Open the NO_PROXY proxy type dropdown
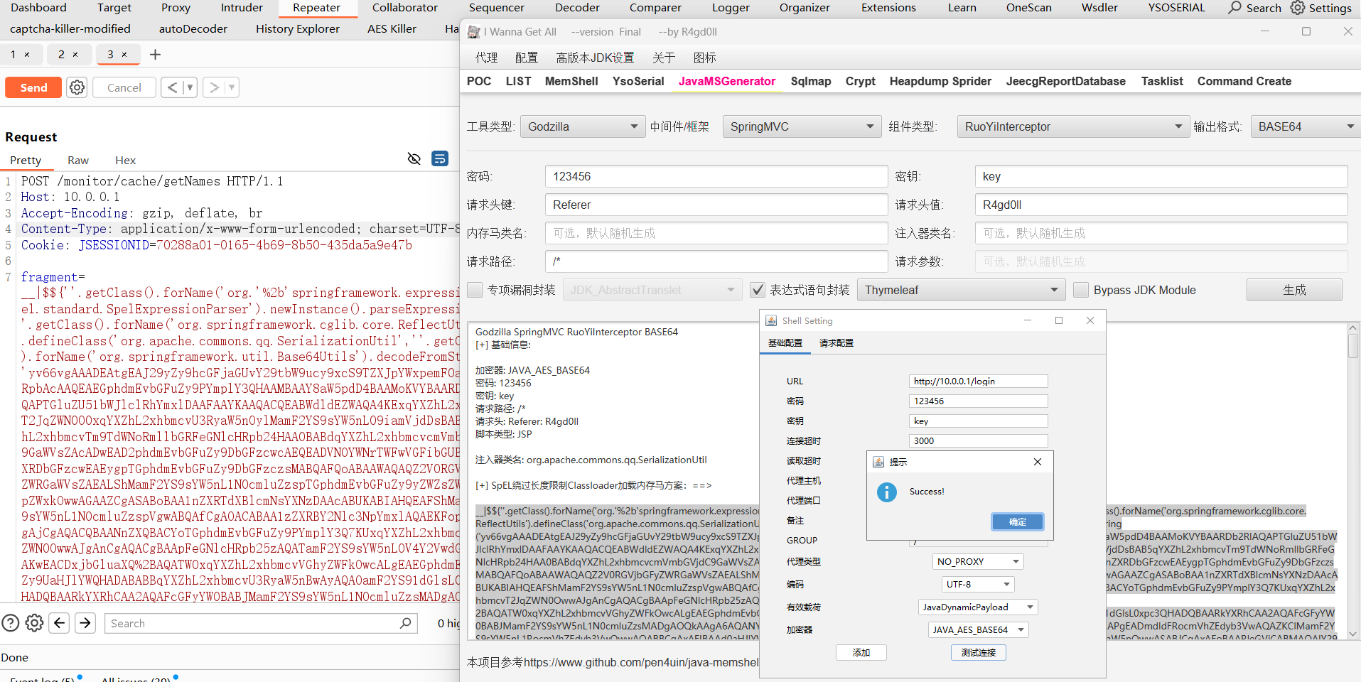Viewport: 1361px width, 682px height. point(978,562)
